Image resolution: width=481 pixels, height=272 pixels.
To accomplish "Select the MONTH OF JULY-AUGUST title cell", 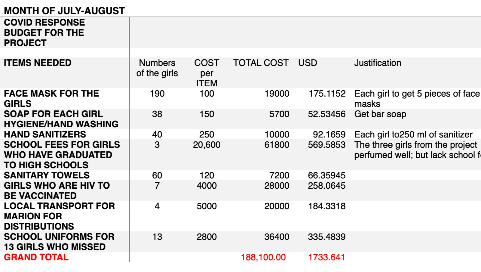I will (x=64, y=11).
